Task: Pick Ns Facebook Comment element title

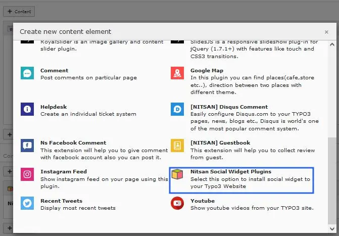Action: 73,143
